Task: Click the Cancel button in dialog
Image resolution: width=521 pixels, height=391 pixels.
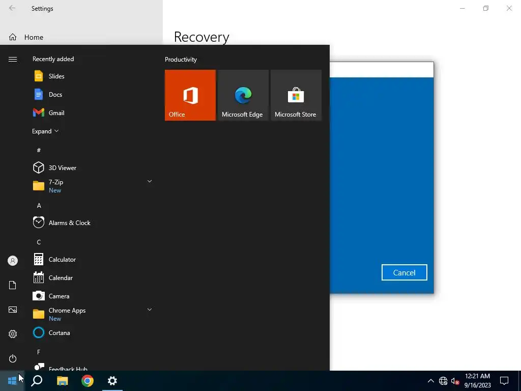Action: [404, 273]
